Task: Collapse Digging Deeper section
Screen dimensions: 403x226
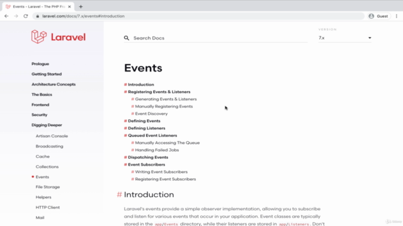Action: [47, 125]
